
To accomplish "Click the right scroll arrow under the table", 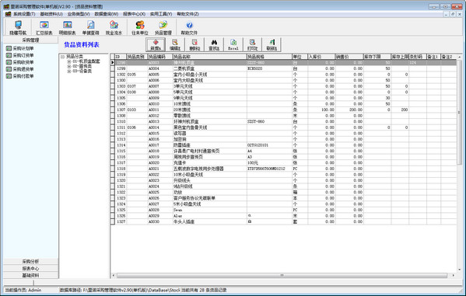I will [454, 276].
